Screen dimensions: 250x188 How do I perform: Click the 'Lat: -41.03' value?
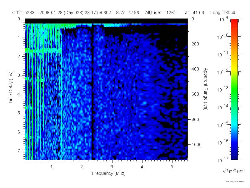coord(193,13)
